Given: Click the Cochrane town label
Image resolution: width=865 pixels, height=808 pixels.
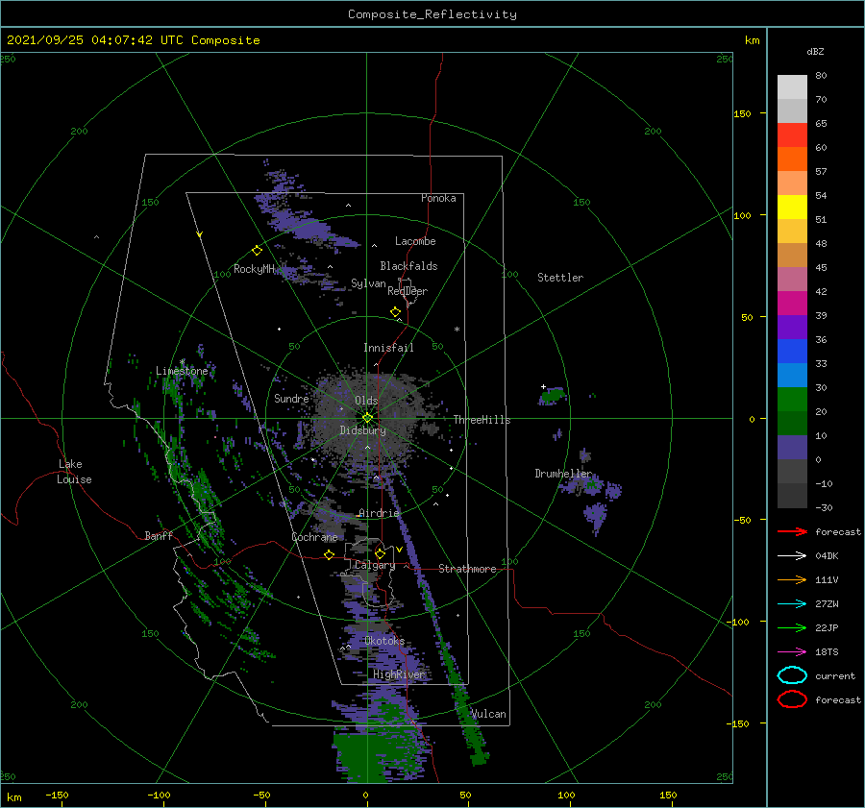Looking at the screenshot, I should point(314,537).
